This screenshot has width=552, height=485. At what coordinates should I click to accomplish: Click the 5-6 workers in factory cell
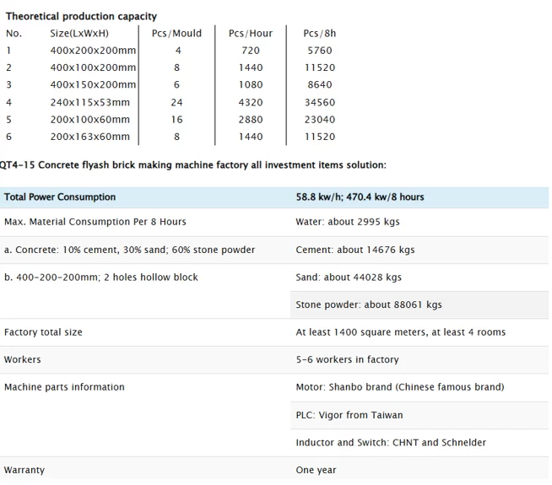click(347, 359)
